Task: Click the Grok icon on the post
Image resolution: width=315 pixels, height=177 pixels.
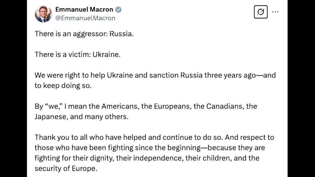Action: click(261, 12)
